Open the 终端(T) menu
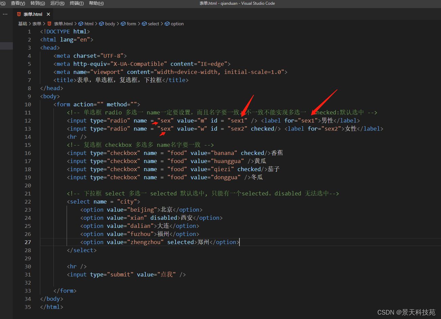This screenshot has width=441, height=319. (x=77, y=3)
